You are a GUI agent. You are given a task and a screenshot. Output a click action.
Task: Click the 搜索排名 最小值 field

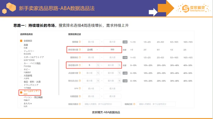point(91,57)
